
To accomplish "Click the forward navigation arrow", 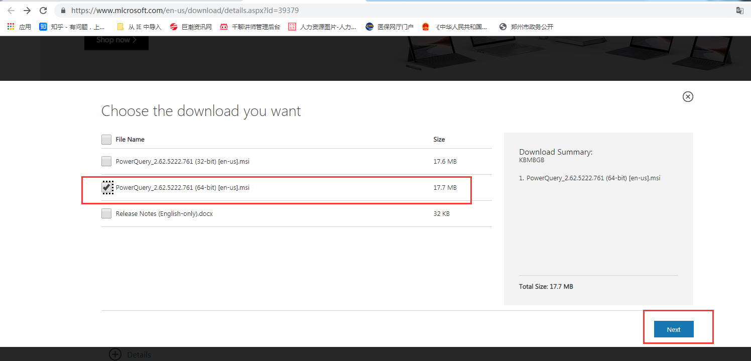I will [27, 10].
